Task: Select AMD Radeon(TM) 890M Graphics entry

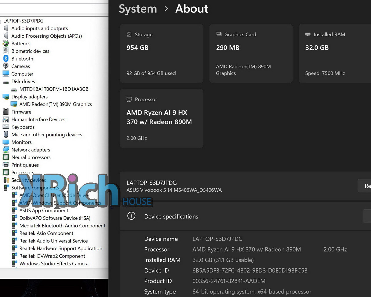Action: coord(56,104)
